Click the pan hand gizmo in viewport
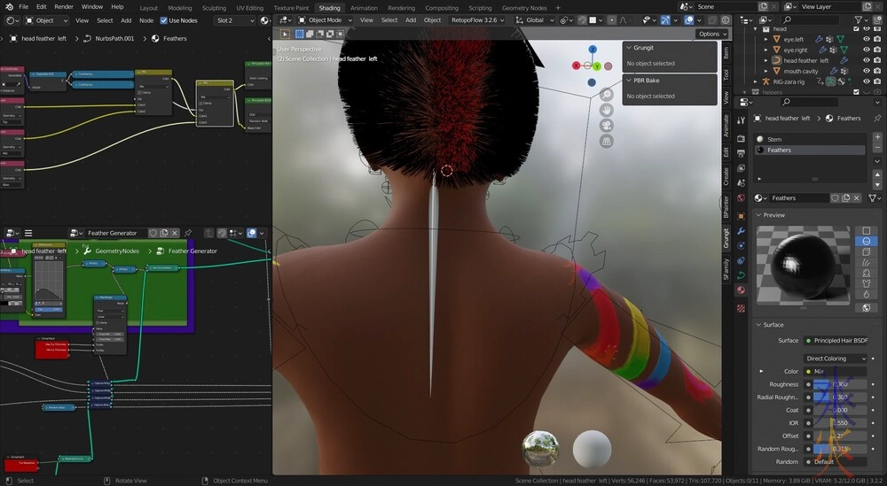This screenshot has width=887, height=486. pyautogui.click(x=607, y=110)
